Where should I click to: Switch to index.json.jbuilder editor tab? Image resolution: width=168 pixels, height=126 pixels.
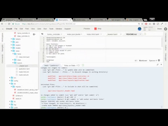tap(73, 34)
